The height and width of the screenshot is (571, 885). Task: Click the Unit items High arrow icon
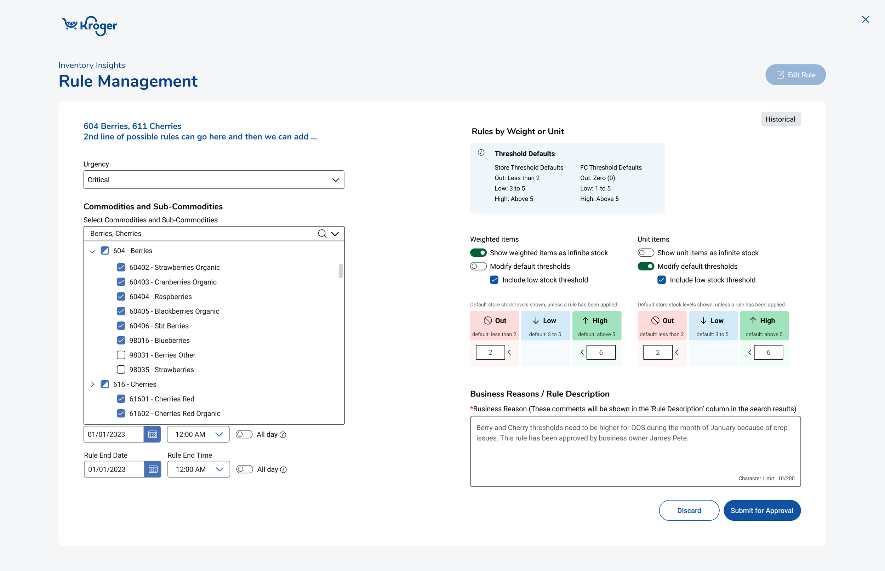point(753,321)
